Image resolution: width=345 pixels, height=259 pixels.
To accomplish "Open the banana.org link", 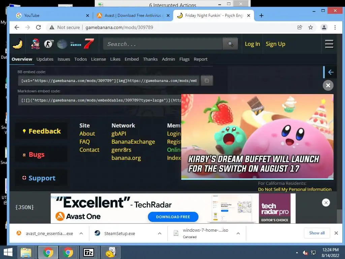I will click(x=126, y=158).
